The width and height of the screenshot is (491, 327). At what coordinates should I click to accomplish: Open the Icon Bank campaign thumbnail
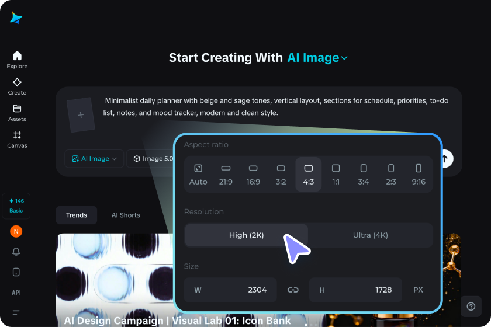[x=115, y=280]
